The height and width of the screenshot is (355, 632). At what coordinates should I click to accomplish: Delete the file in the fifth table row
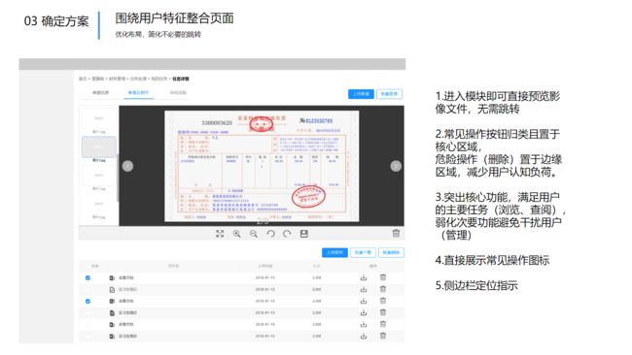[x=383, y=324]
